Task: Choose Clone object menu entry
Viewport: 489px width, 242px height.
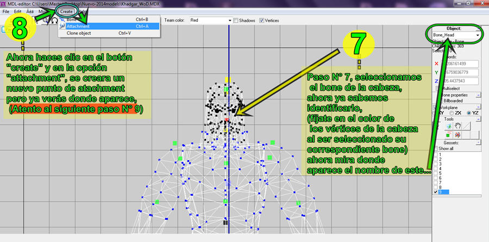Action: 109,33
